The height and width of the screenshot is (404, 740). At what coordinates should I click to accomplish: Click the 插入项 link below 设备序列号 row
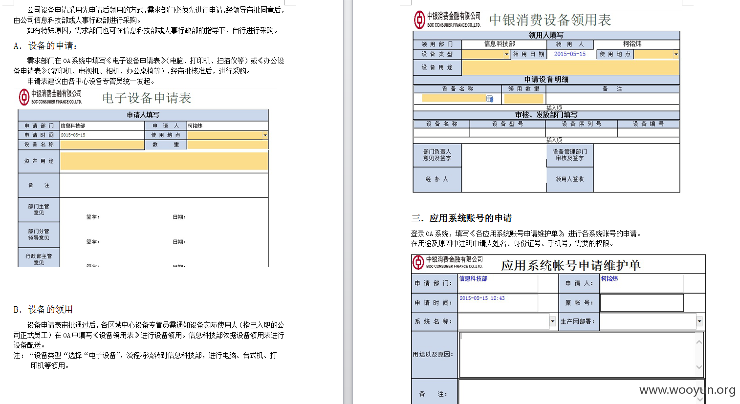[x=554, y=140]
